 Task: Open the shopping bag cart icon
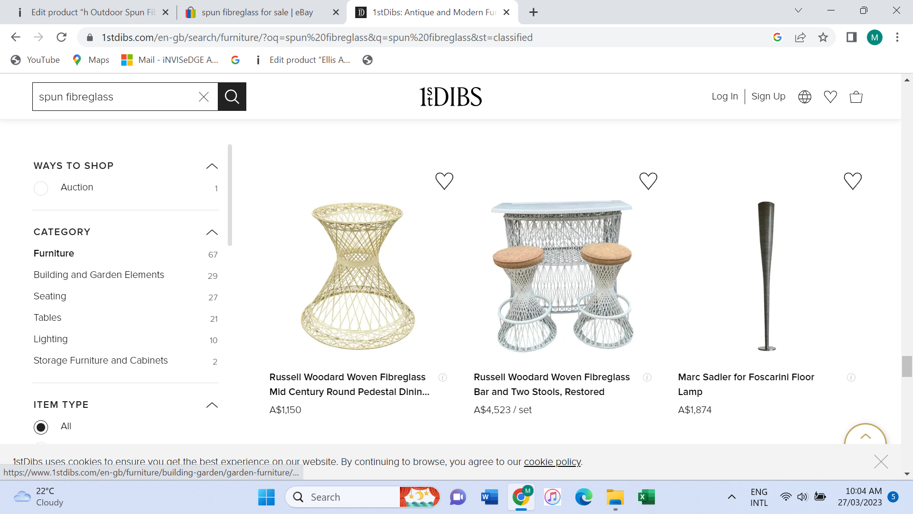click(x=856, y=97)
